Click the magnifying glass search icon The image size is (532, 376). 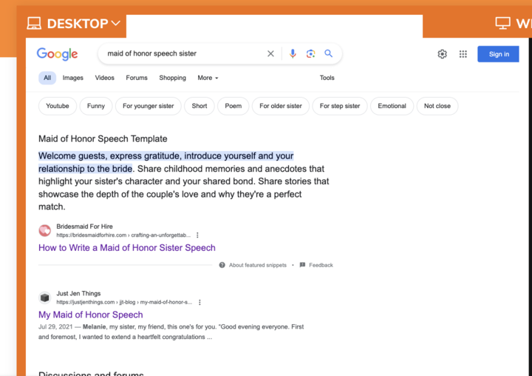pyautogui.click(x=328, y=53)
